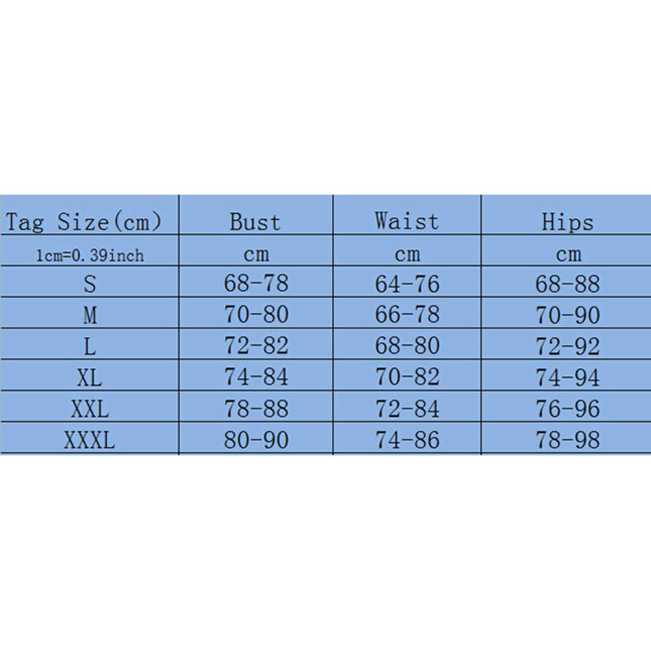Click the 78-98 hips cell for XXXL
The width and height of the screenshot is (651, 651).
pos(567,440)
